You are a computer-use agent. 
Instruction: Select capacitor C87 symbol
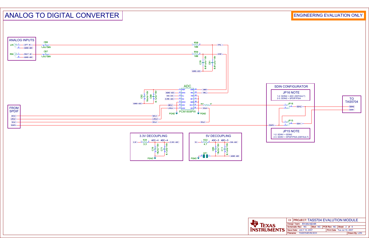[46, 54]
